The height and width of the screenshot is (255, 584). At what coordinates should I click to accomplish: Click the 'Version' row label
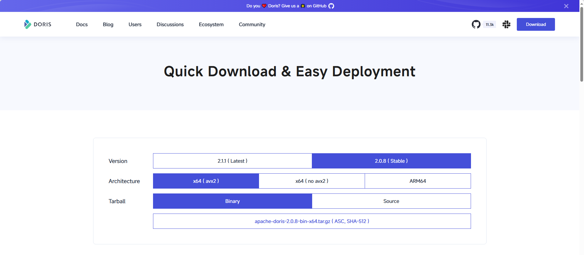[118, 161]
